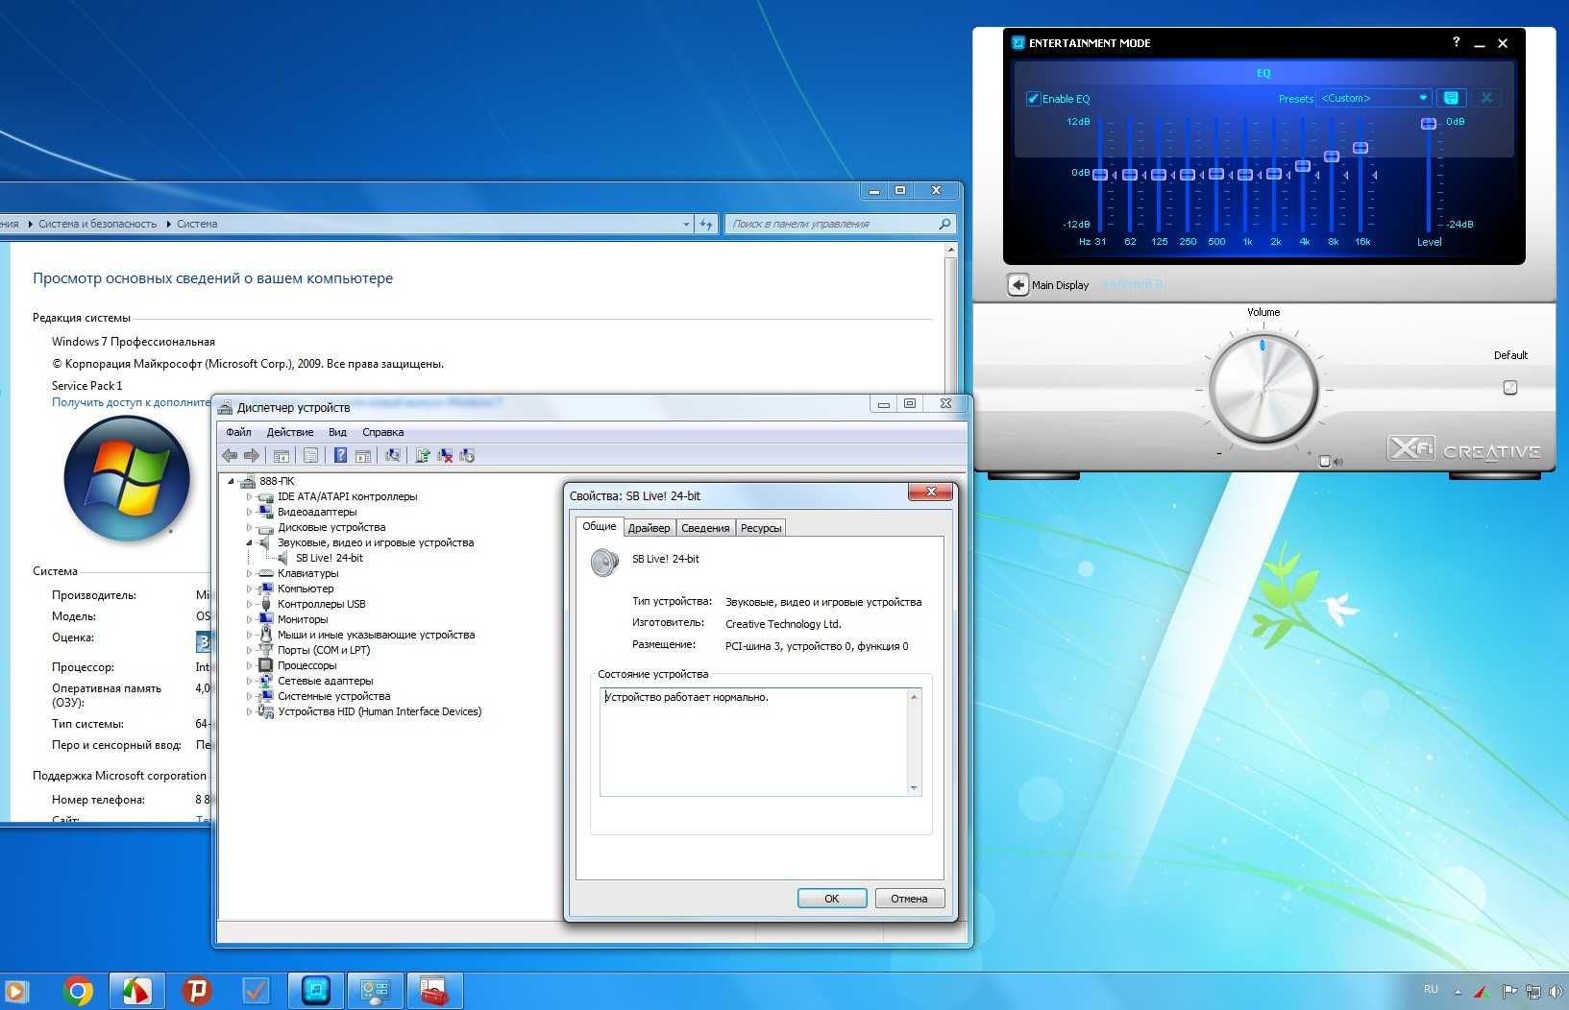Open the Получить доступ к дополнительным link
Screen dimensions: 1569x1010
(x=131, y=402)
